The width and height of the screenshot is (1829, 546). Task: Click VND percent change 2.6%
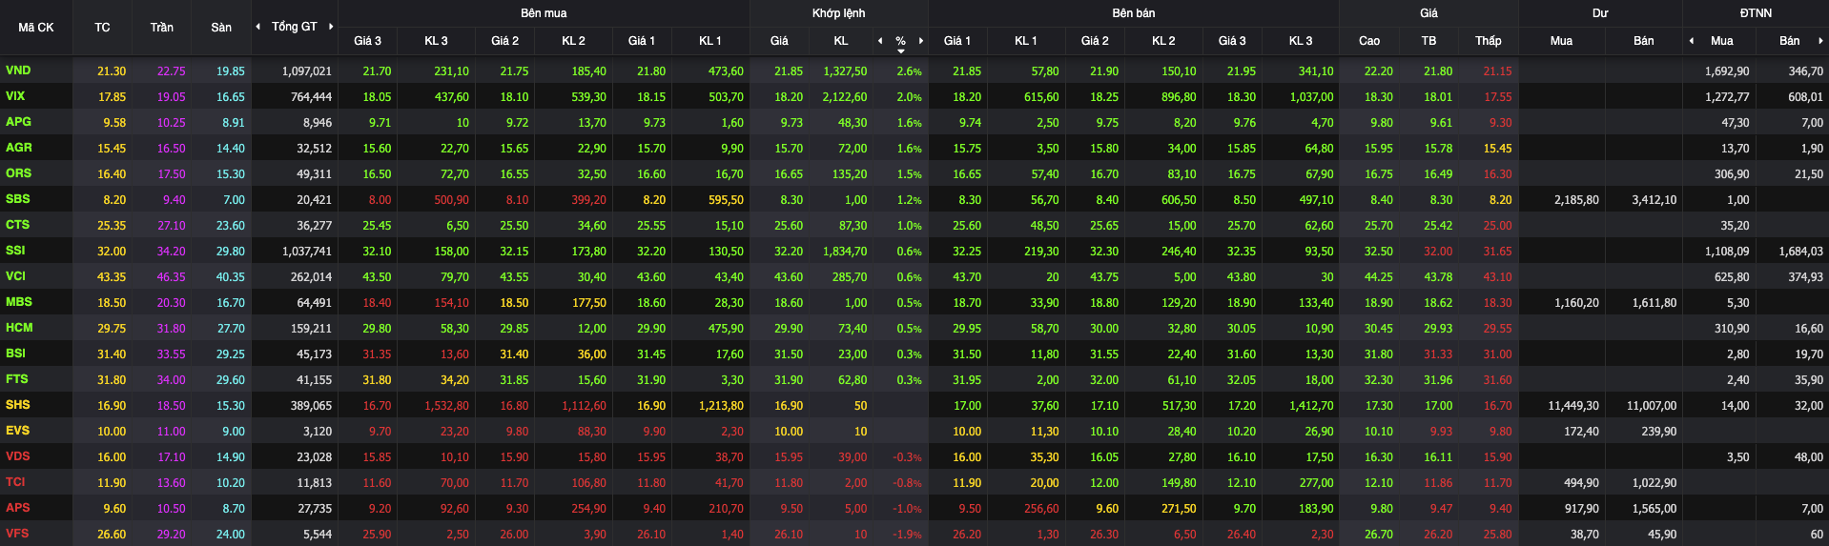(x=909, y=71)
